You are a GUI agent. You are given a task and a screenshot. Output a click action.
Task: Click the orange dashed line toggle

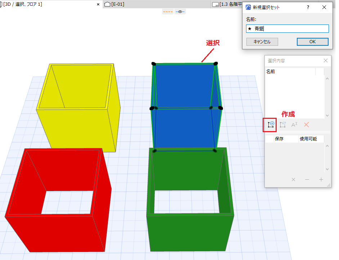click(x=168, y=12)
